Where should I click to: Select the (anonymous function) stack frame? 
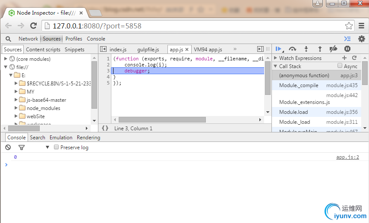coord(316,75)
